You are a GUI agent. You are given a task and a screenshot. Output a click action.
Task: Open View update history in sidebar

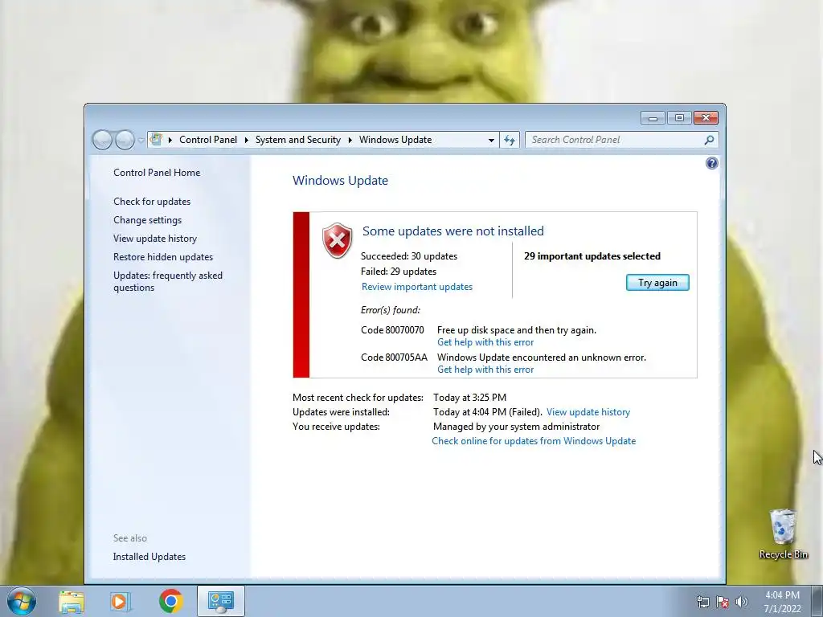pos(155,238)
